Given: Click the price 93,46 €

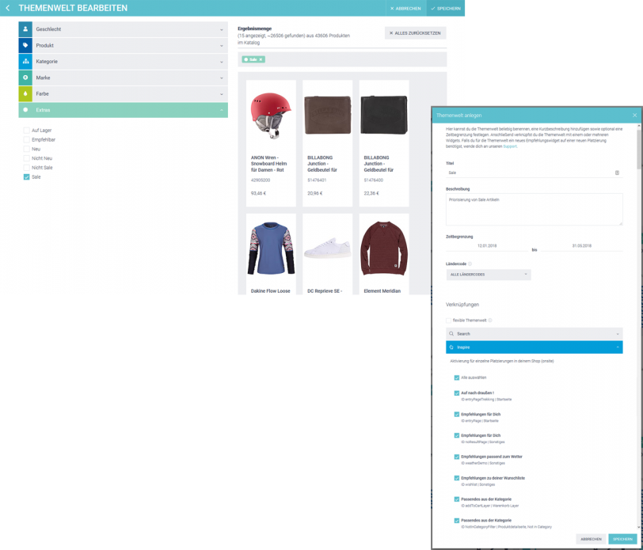Looking at the screenshot, I should [x=258, y=193].
